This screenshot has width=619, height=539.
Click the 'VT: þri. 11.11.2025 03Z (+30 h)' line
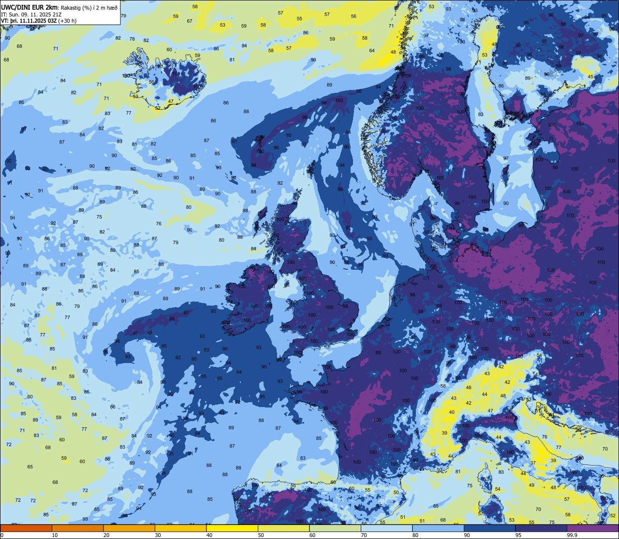[39, 21]
